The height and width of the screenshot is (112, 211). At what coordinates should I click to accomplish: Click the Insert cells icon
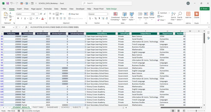(x=140, y=14)
